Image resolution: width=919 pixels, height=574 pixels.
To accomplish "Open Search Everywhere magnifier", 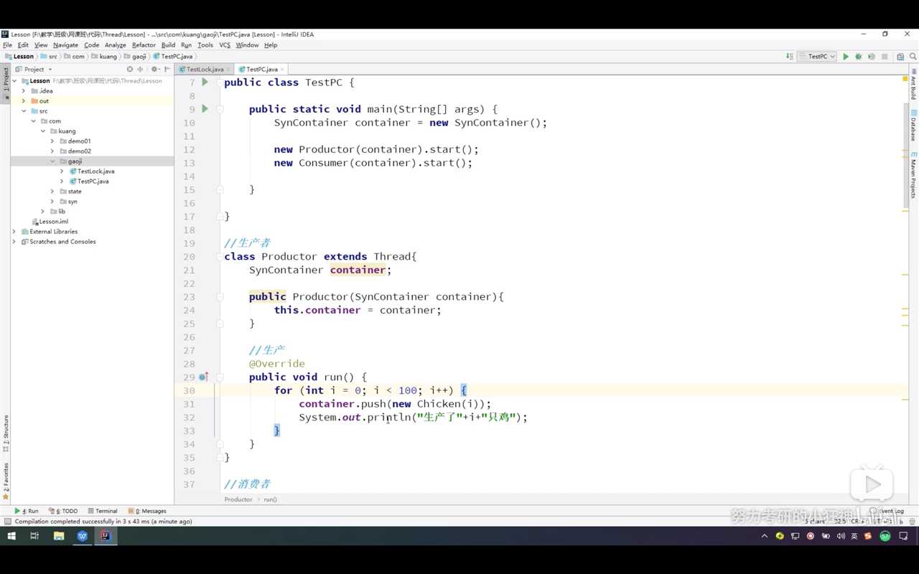I will point(912,56).
